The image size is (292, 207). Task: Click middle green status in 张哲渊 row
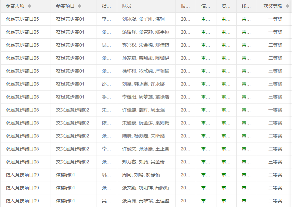(226, 201)
